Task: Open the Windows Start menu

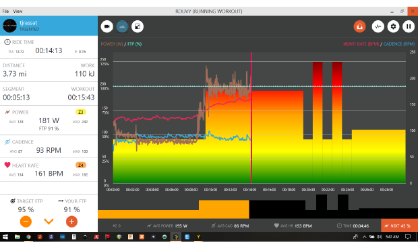Action: pyautogui.click(x=5, y=237)
